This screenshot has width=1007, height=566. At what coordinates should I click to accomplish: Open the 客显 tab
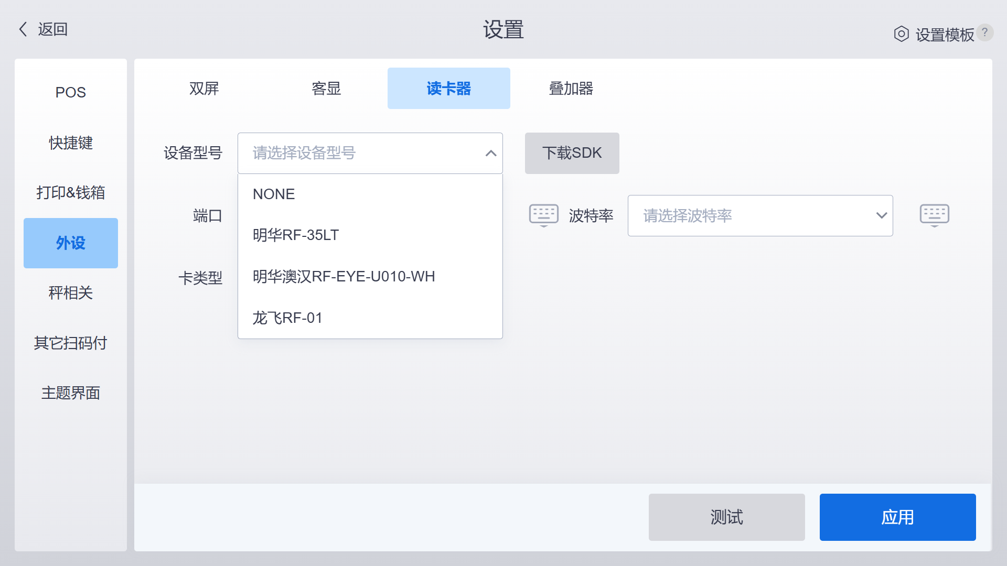pyautogui.click(x=326, y=89)
